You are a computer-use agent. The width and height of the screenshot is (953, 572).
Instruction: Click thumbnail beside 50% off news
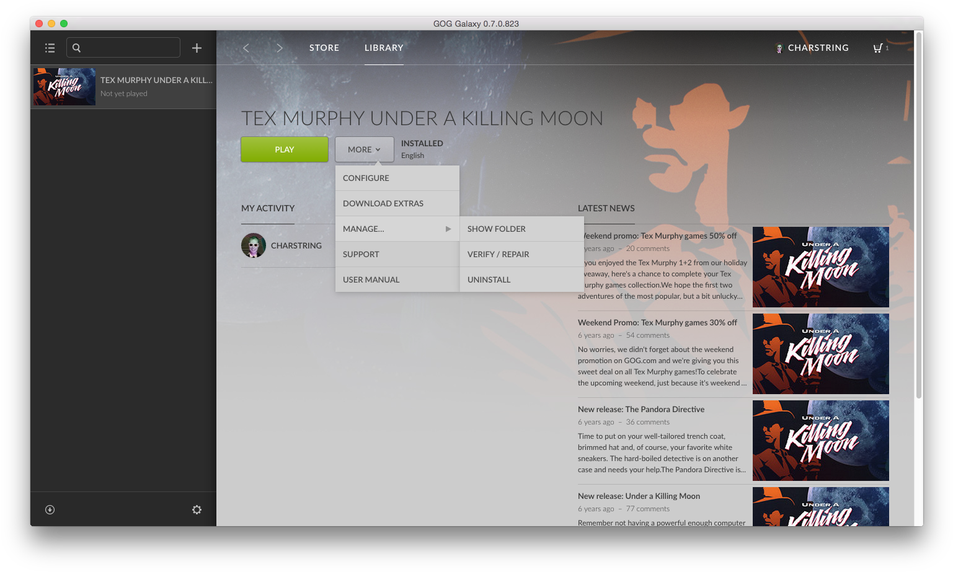point(821,267)
